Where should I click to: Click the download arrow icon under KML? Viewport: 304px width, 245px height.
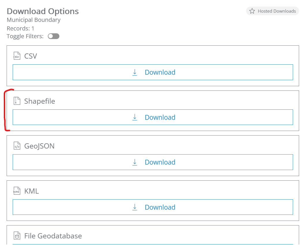pos(135,207)
